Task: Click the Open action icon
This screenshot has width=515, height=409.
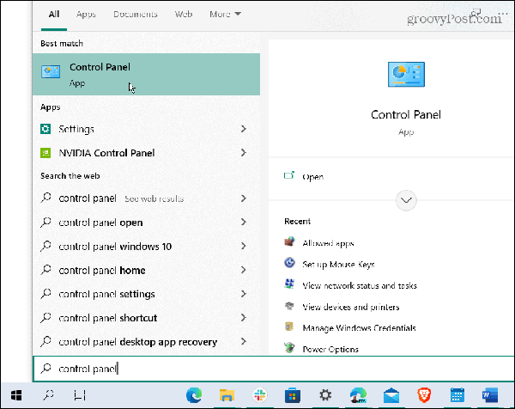Action: coord(289,176)
